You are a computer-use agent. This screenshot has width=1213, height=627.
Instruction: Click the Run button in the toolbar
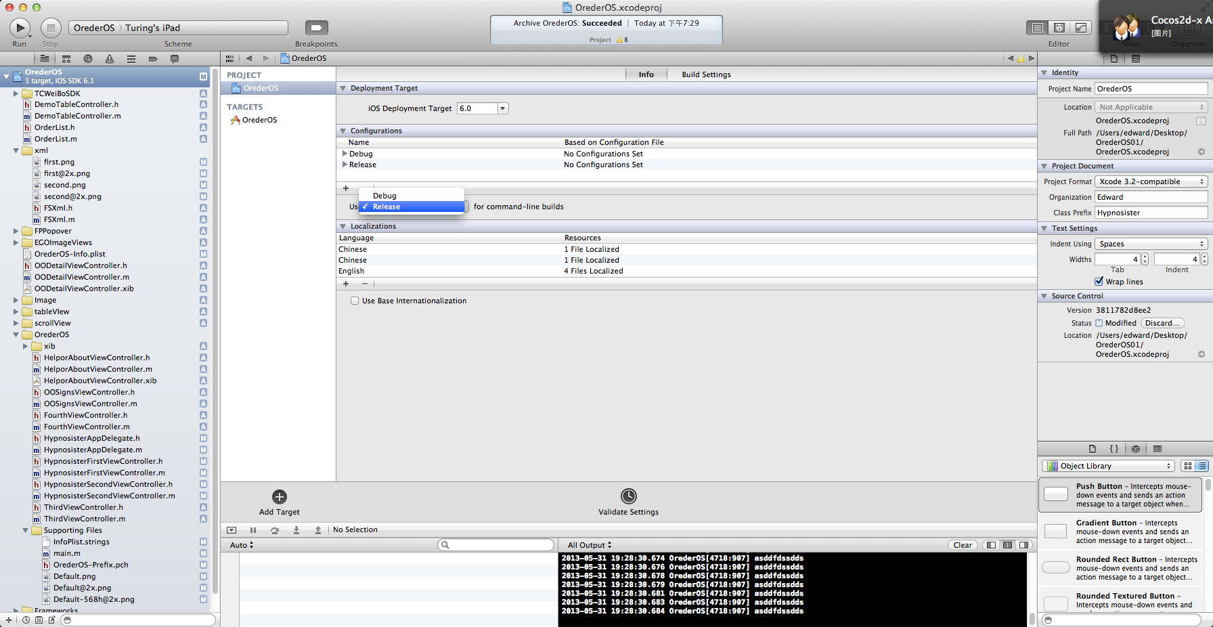(x=20, y=28)
